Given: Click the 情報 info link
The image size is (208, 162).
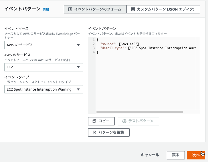Looking at the screenshot, I should [46, 9].
